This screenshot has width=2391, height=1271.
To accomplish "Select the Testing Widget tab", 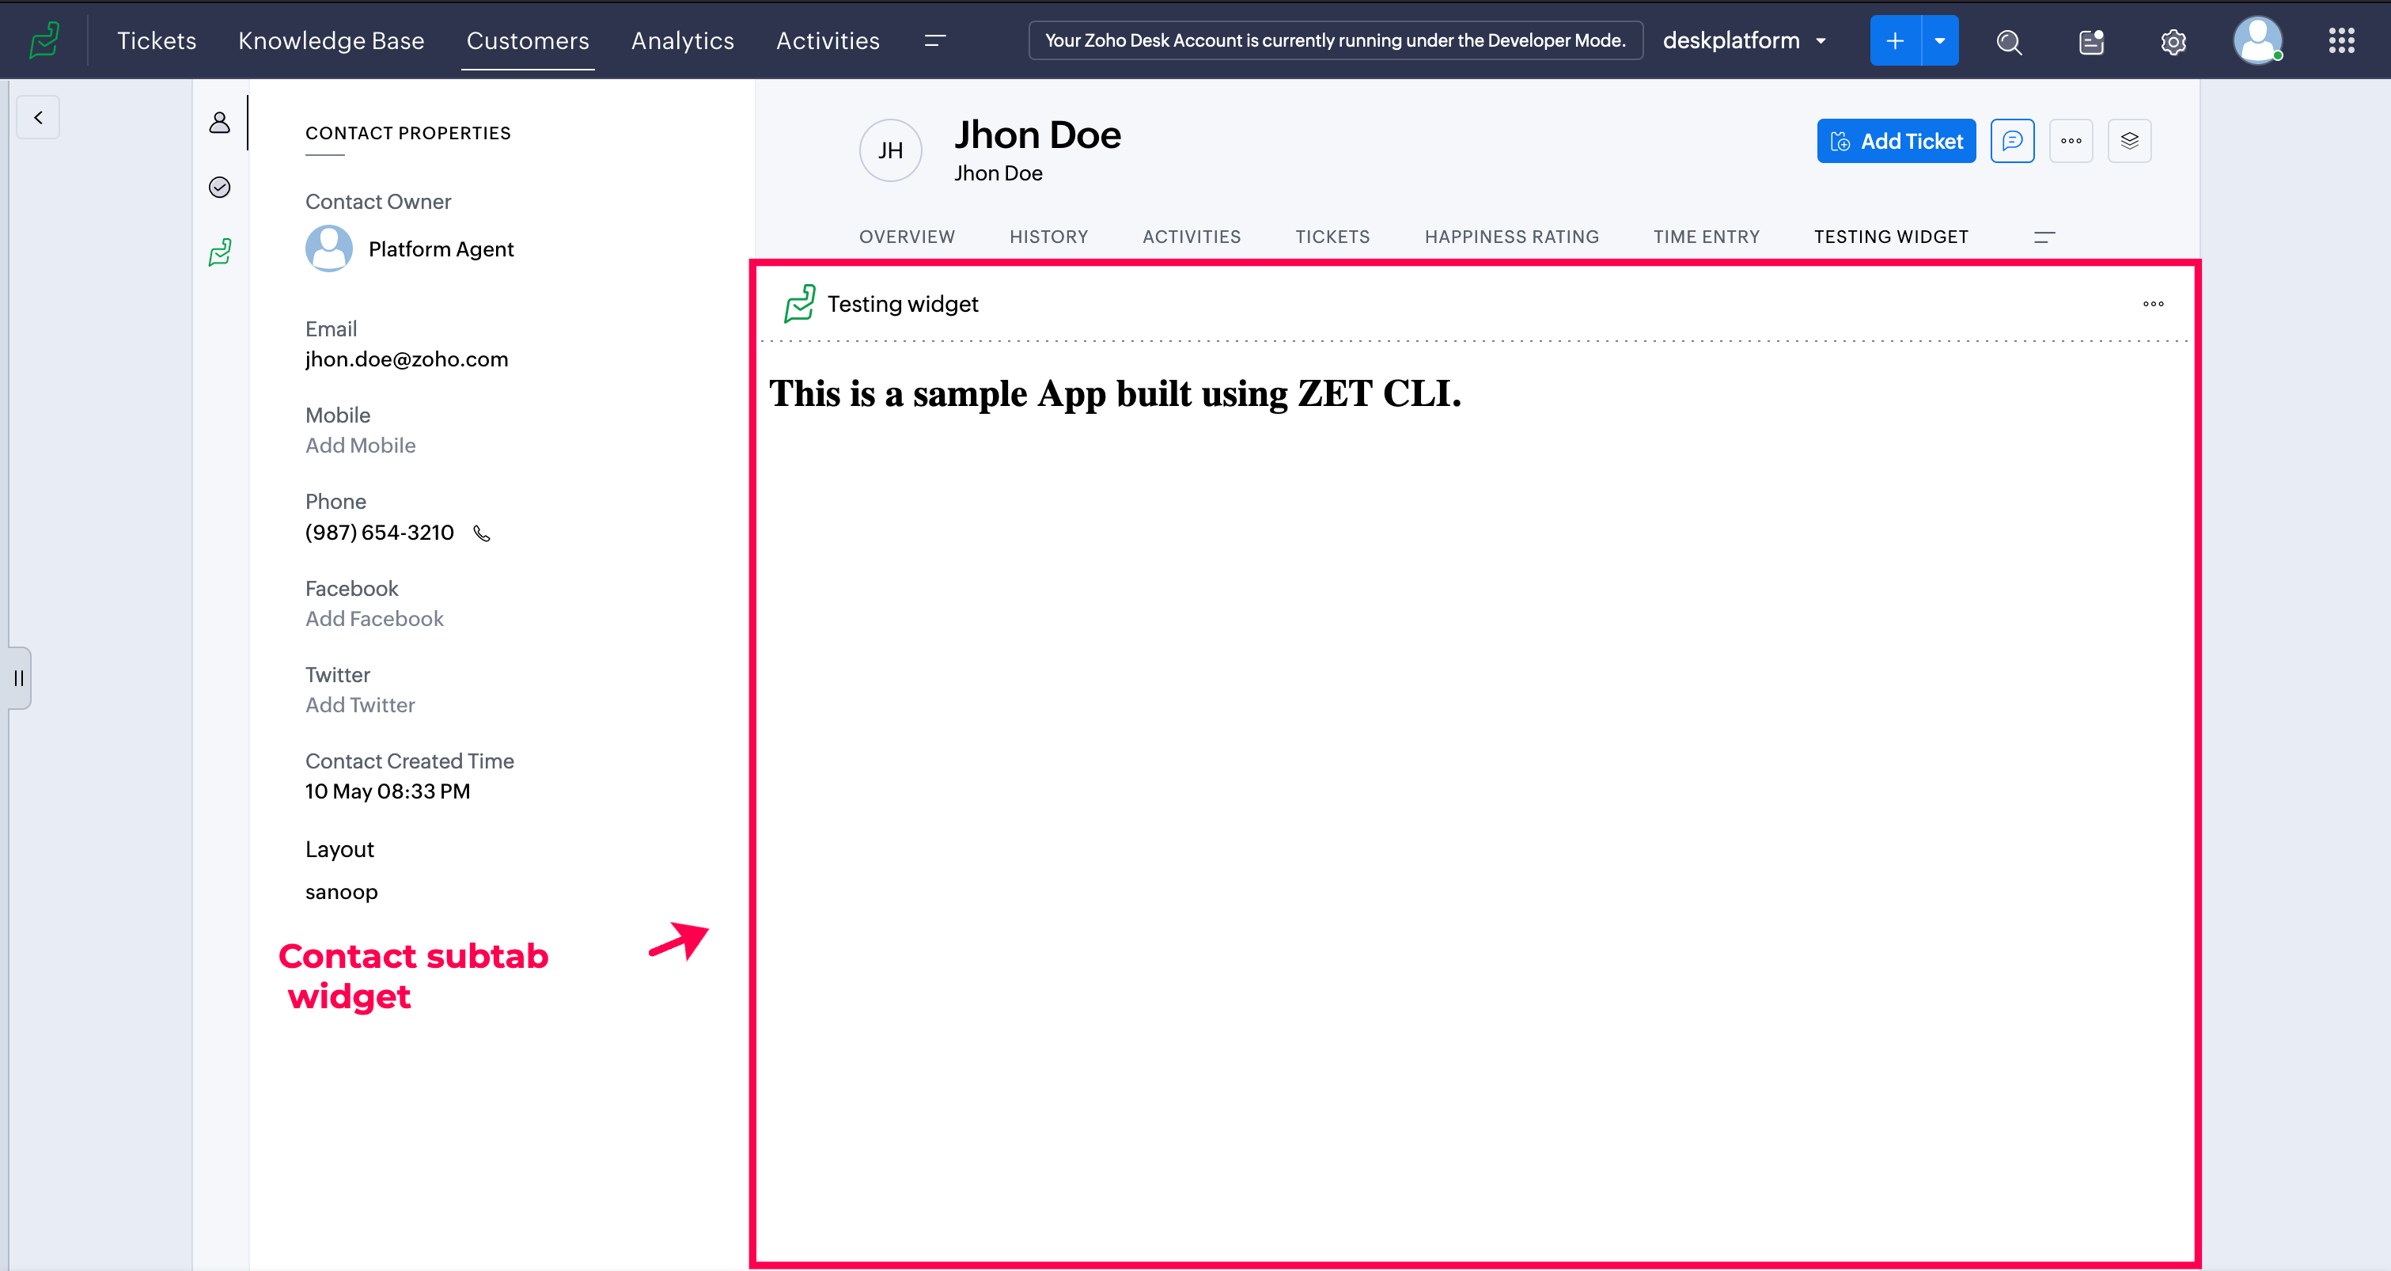I will pyautogui.click(x=1891, y=237).
